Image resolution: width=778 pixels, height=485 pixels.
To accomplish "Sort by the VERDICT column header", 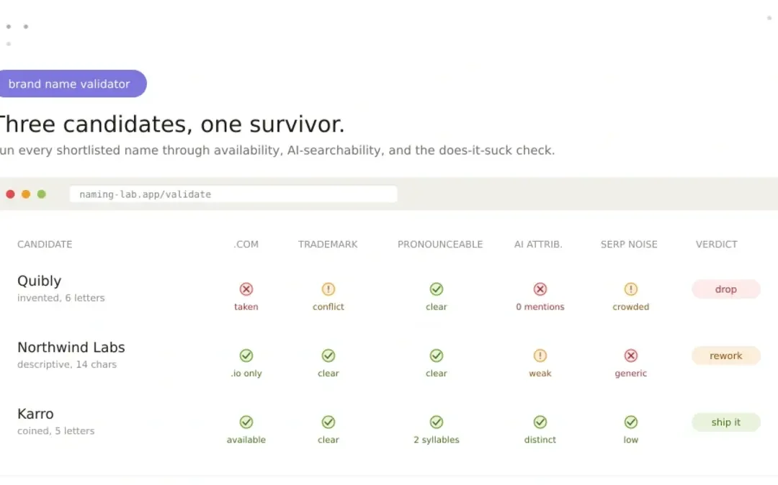I will (x=716, y=244).
